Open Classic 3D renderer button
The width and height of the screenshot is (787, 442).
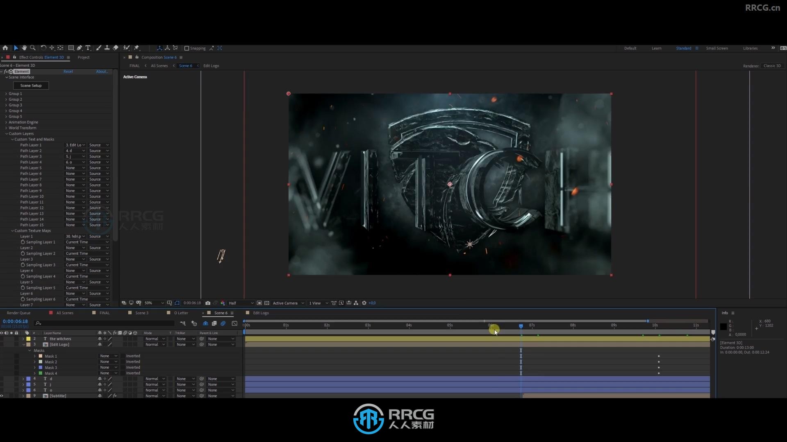pos(772,65)
